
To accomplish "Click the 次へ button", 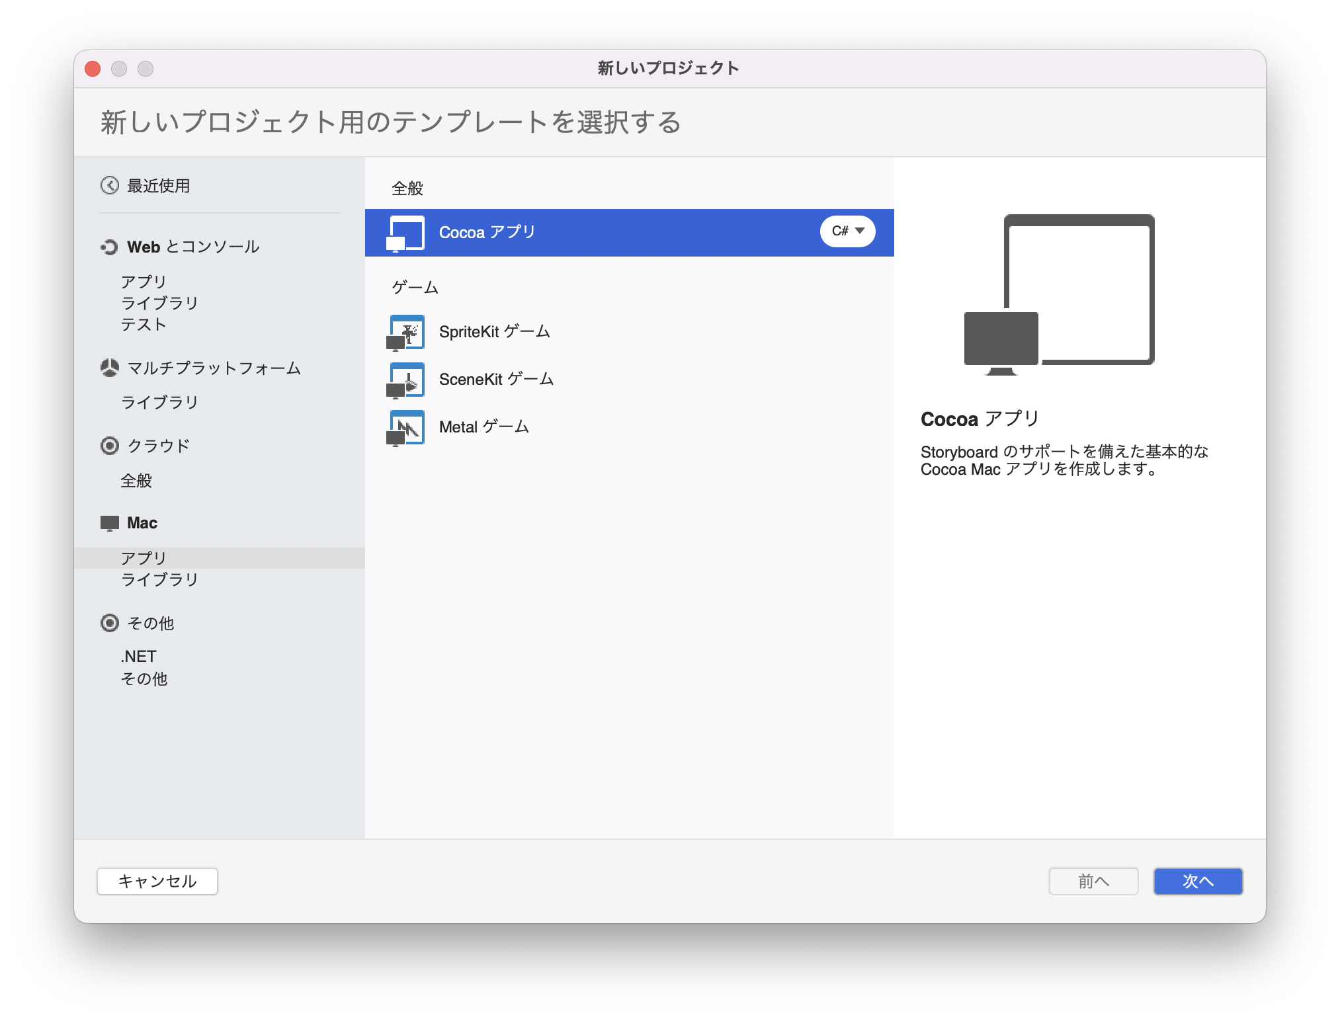I will point(1198,881).
